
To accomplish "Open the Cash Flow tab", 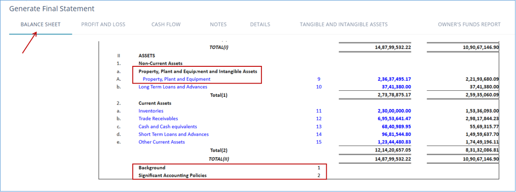I will 166,24.
